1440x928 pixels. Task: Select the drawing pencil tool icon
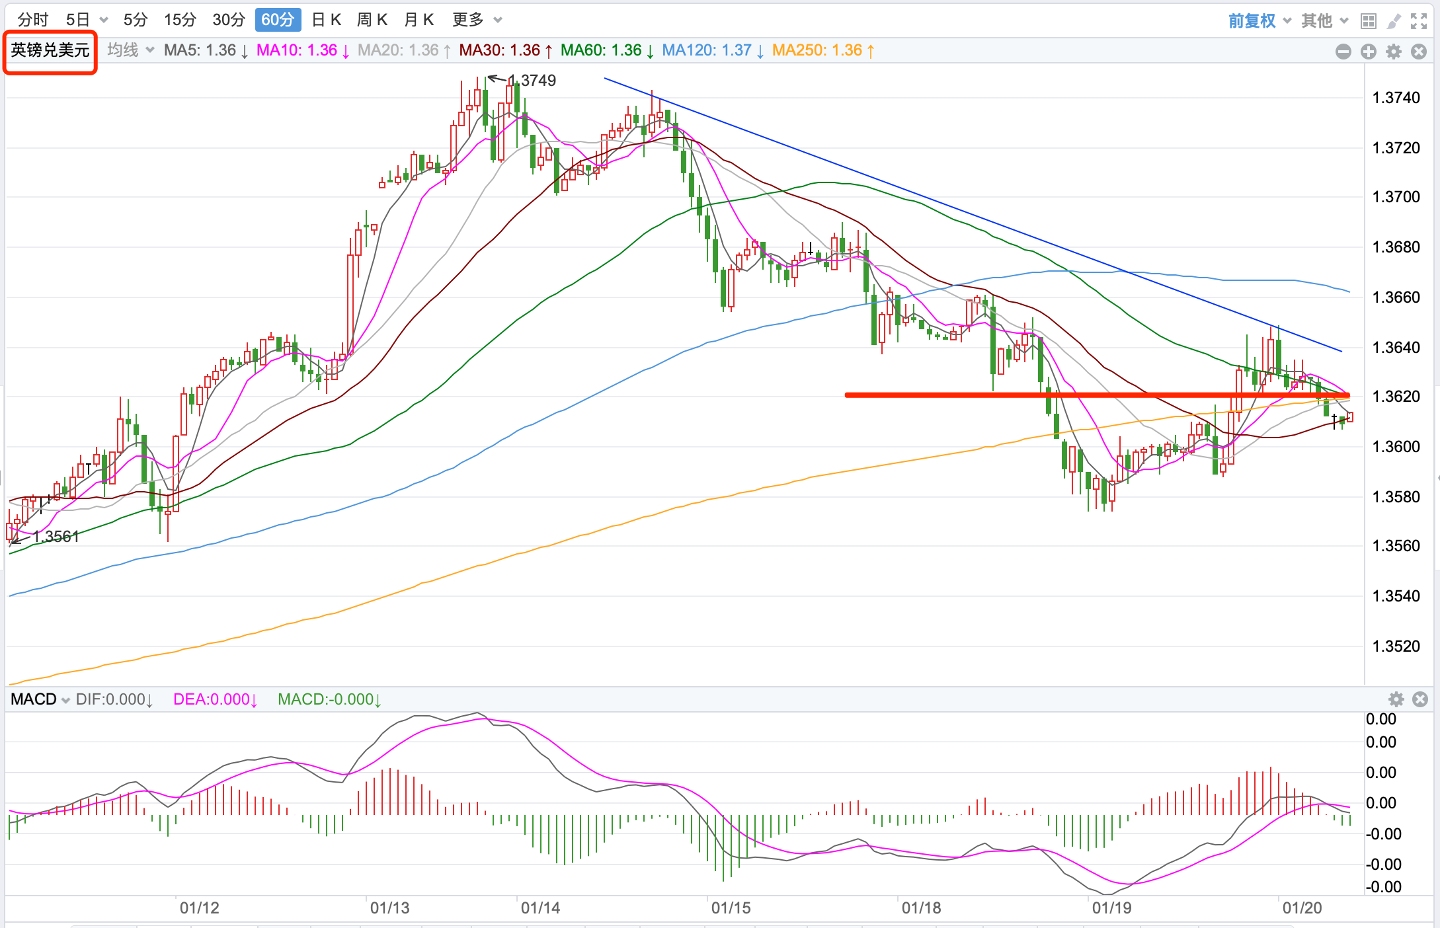pyautogui.click(x=1394, y=21)
